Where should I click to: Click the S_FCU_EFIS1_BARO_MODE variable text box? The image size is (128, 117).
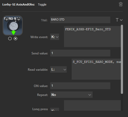click(x=96, y=69)
